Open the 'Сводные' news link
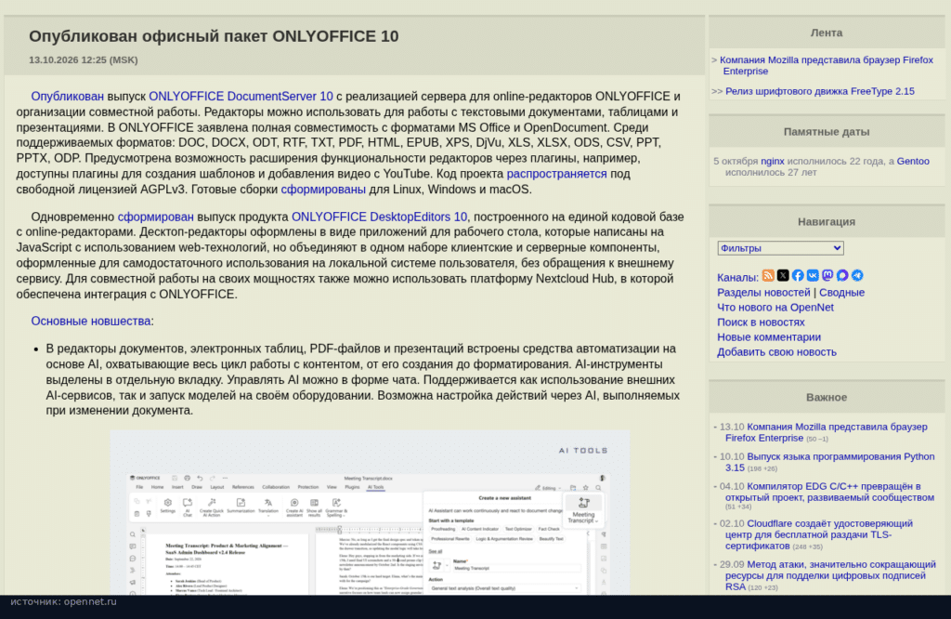The image size is (951, 619). coord(841,293)
